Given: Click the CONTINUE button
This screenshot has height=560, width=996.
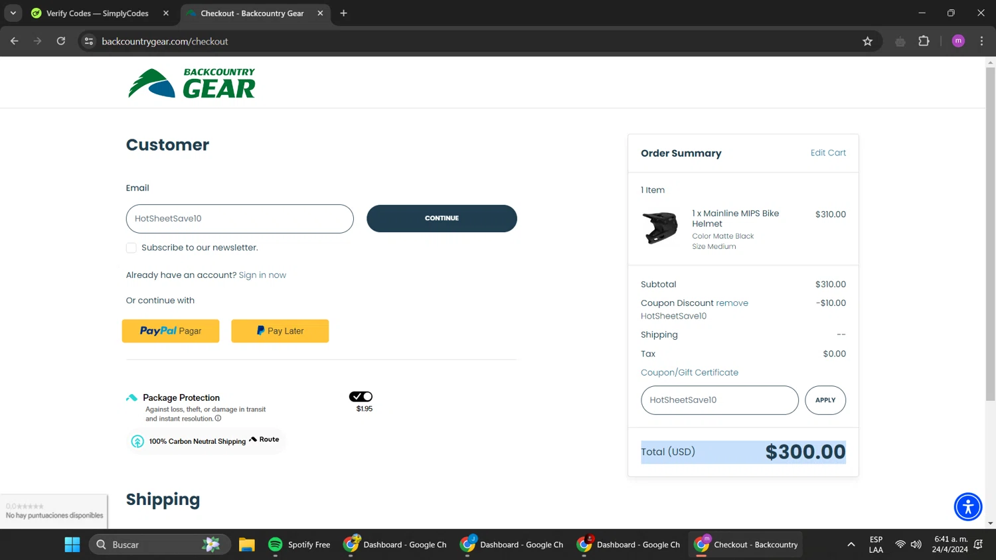Looking at the screenshot, I should [442, 218].
